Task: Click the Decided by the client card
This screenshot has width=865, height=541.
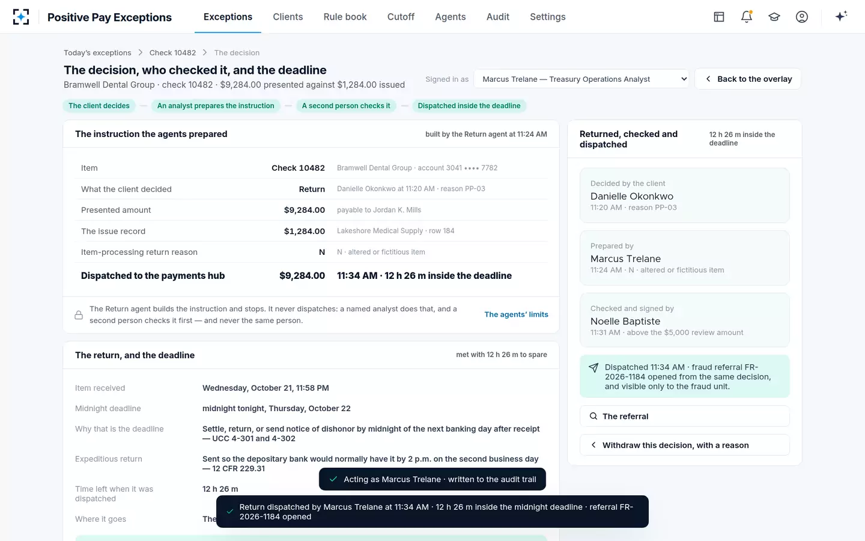Action: (685, 195)
